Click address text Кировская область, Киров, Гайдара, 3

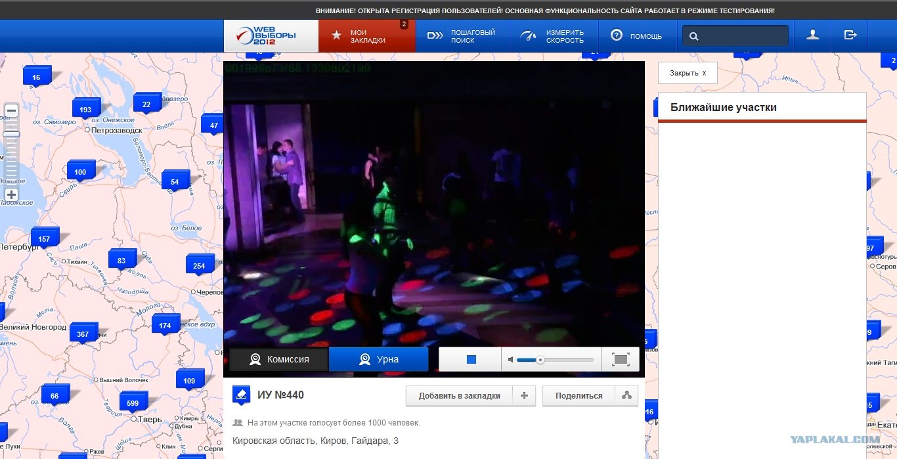pos(315,441)
